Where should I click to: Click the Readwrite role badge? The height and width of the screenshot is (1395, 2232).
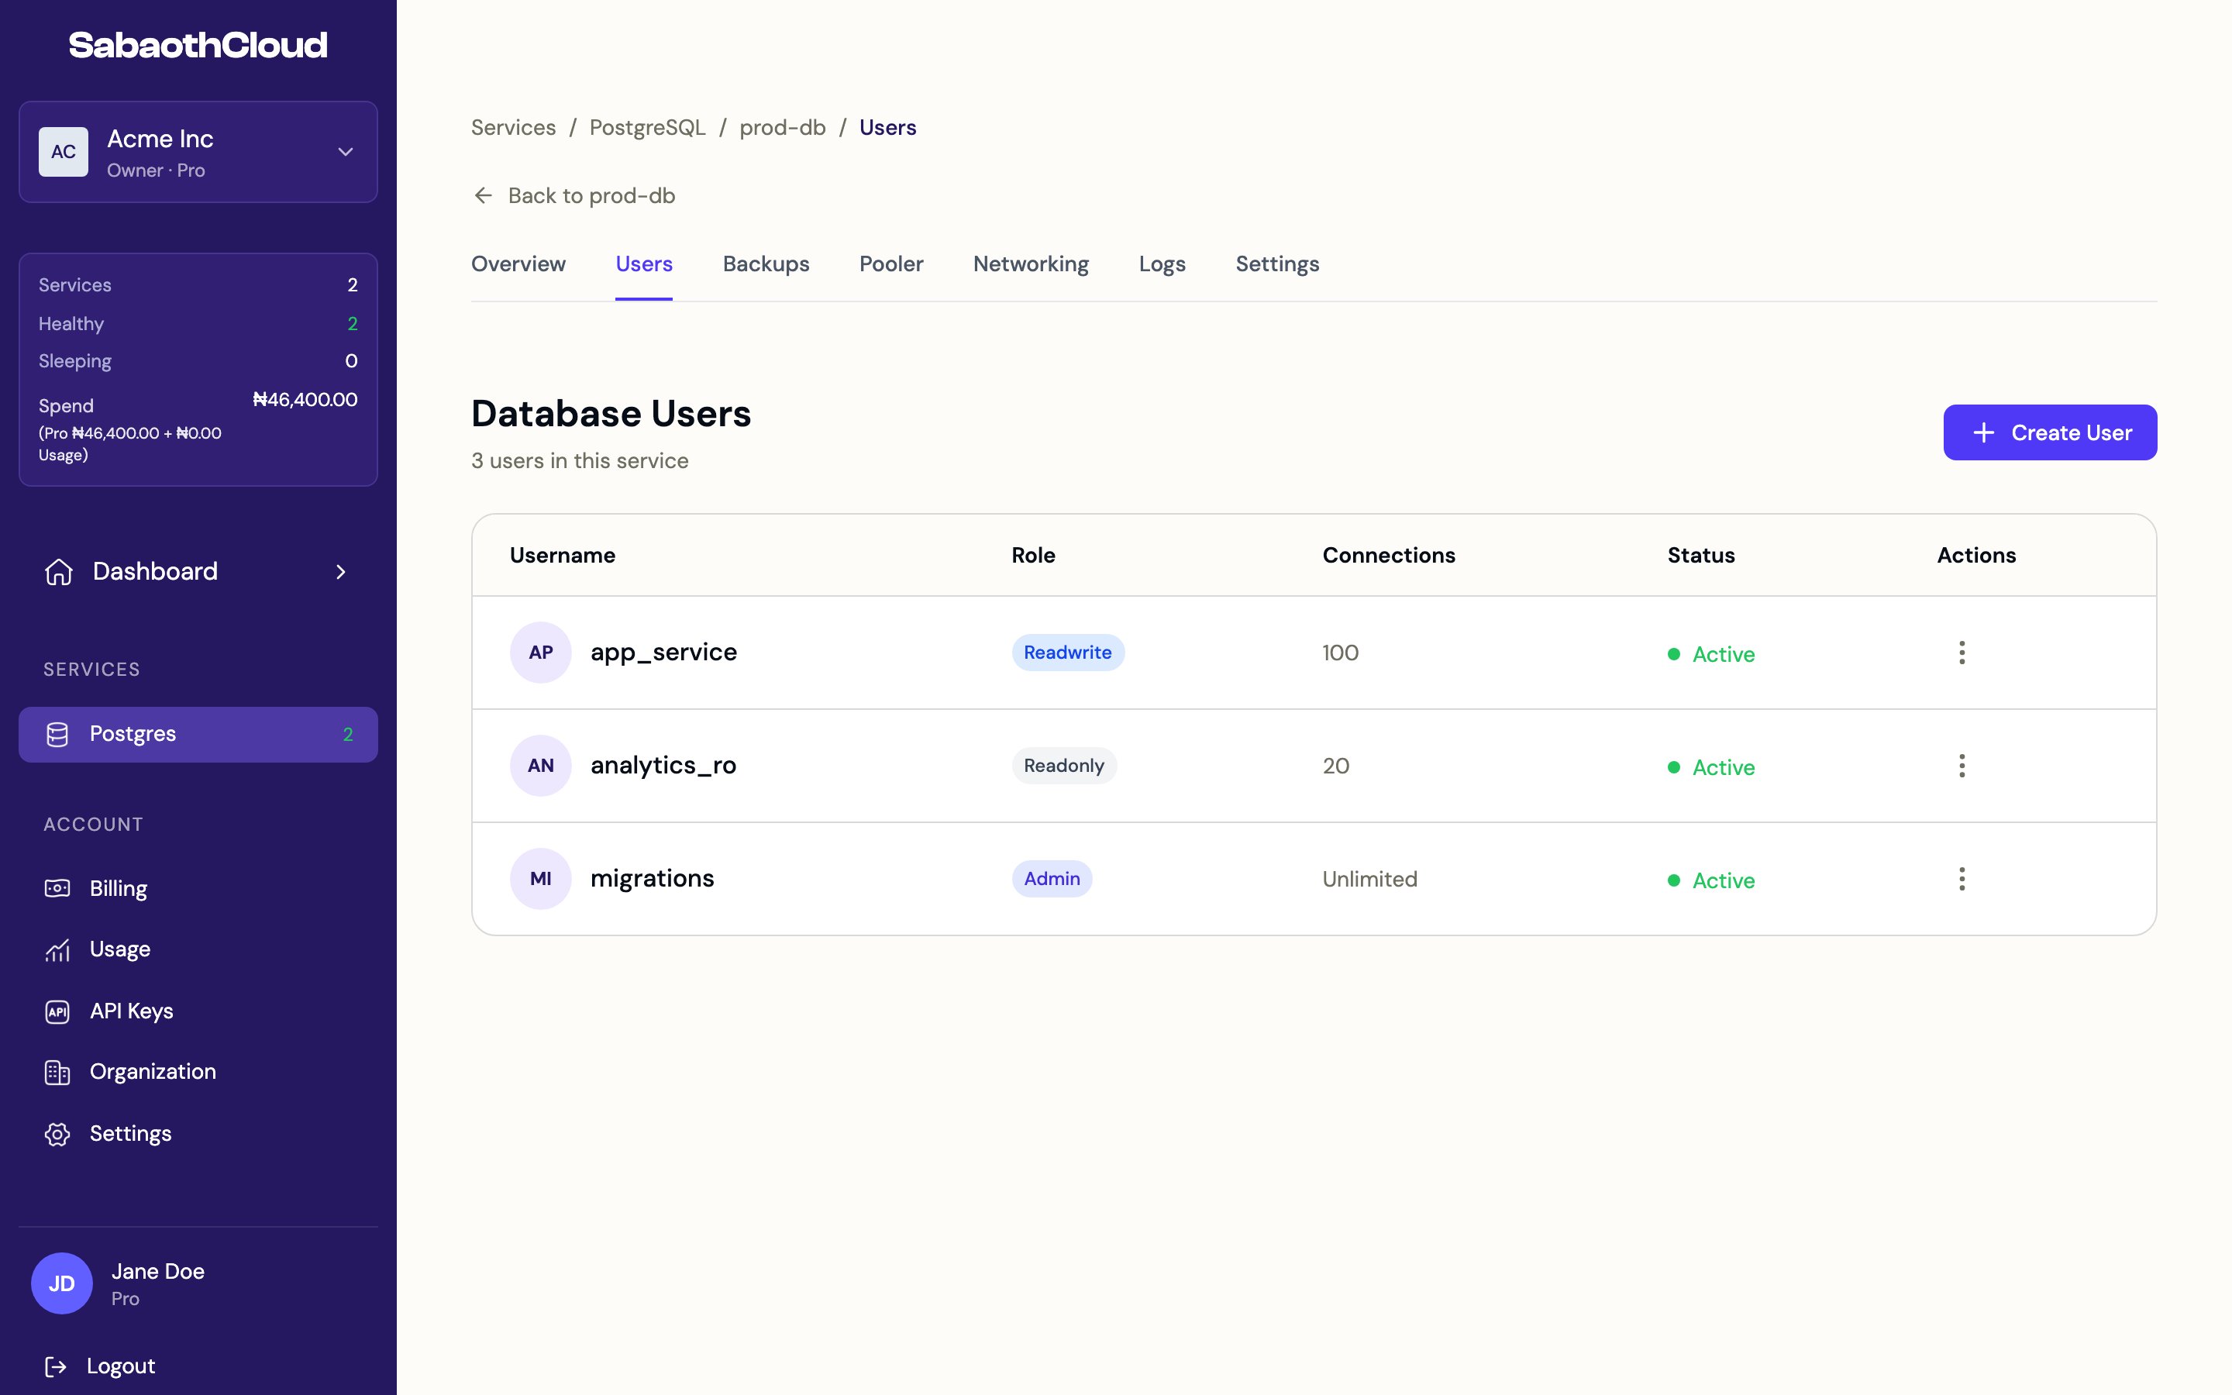click(1067, 653)
